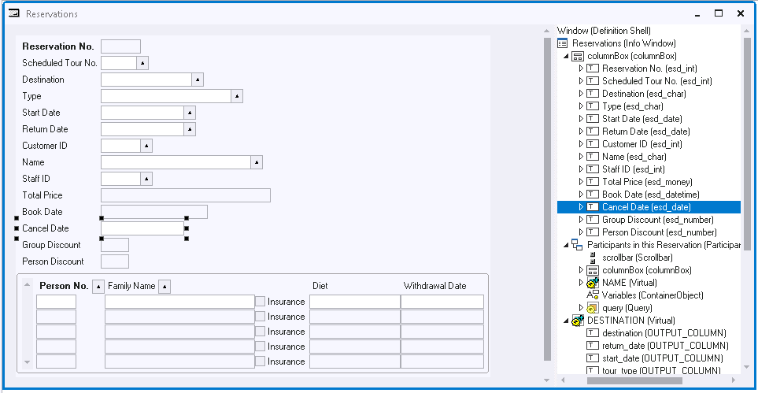
Task: Open the Destination field dropdown arrow
Action: [198, 80]
